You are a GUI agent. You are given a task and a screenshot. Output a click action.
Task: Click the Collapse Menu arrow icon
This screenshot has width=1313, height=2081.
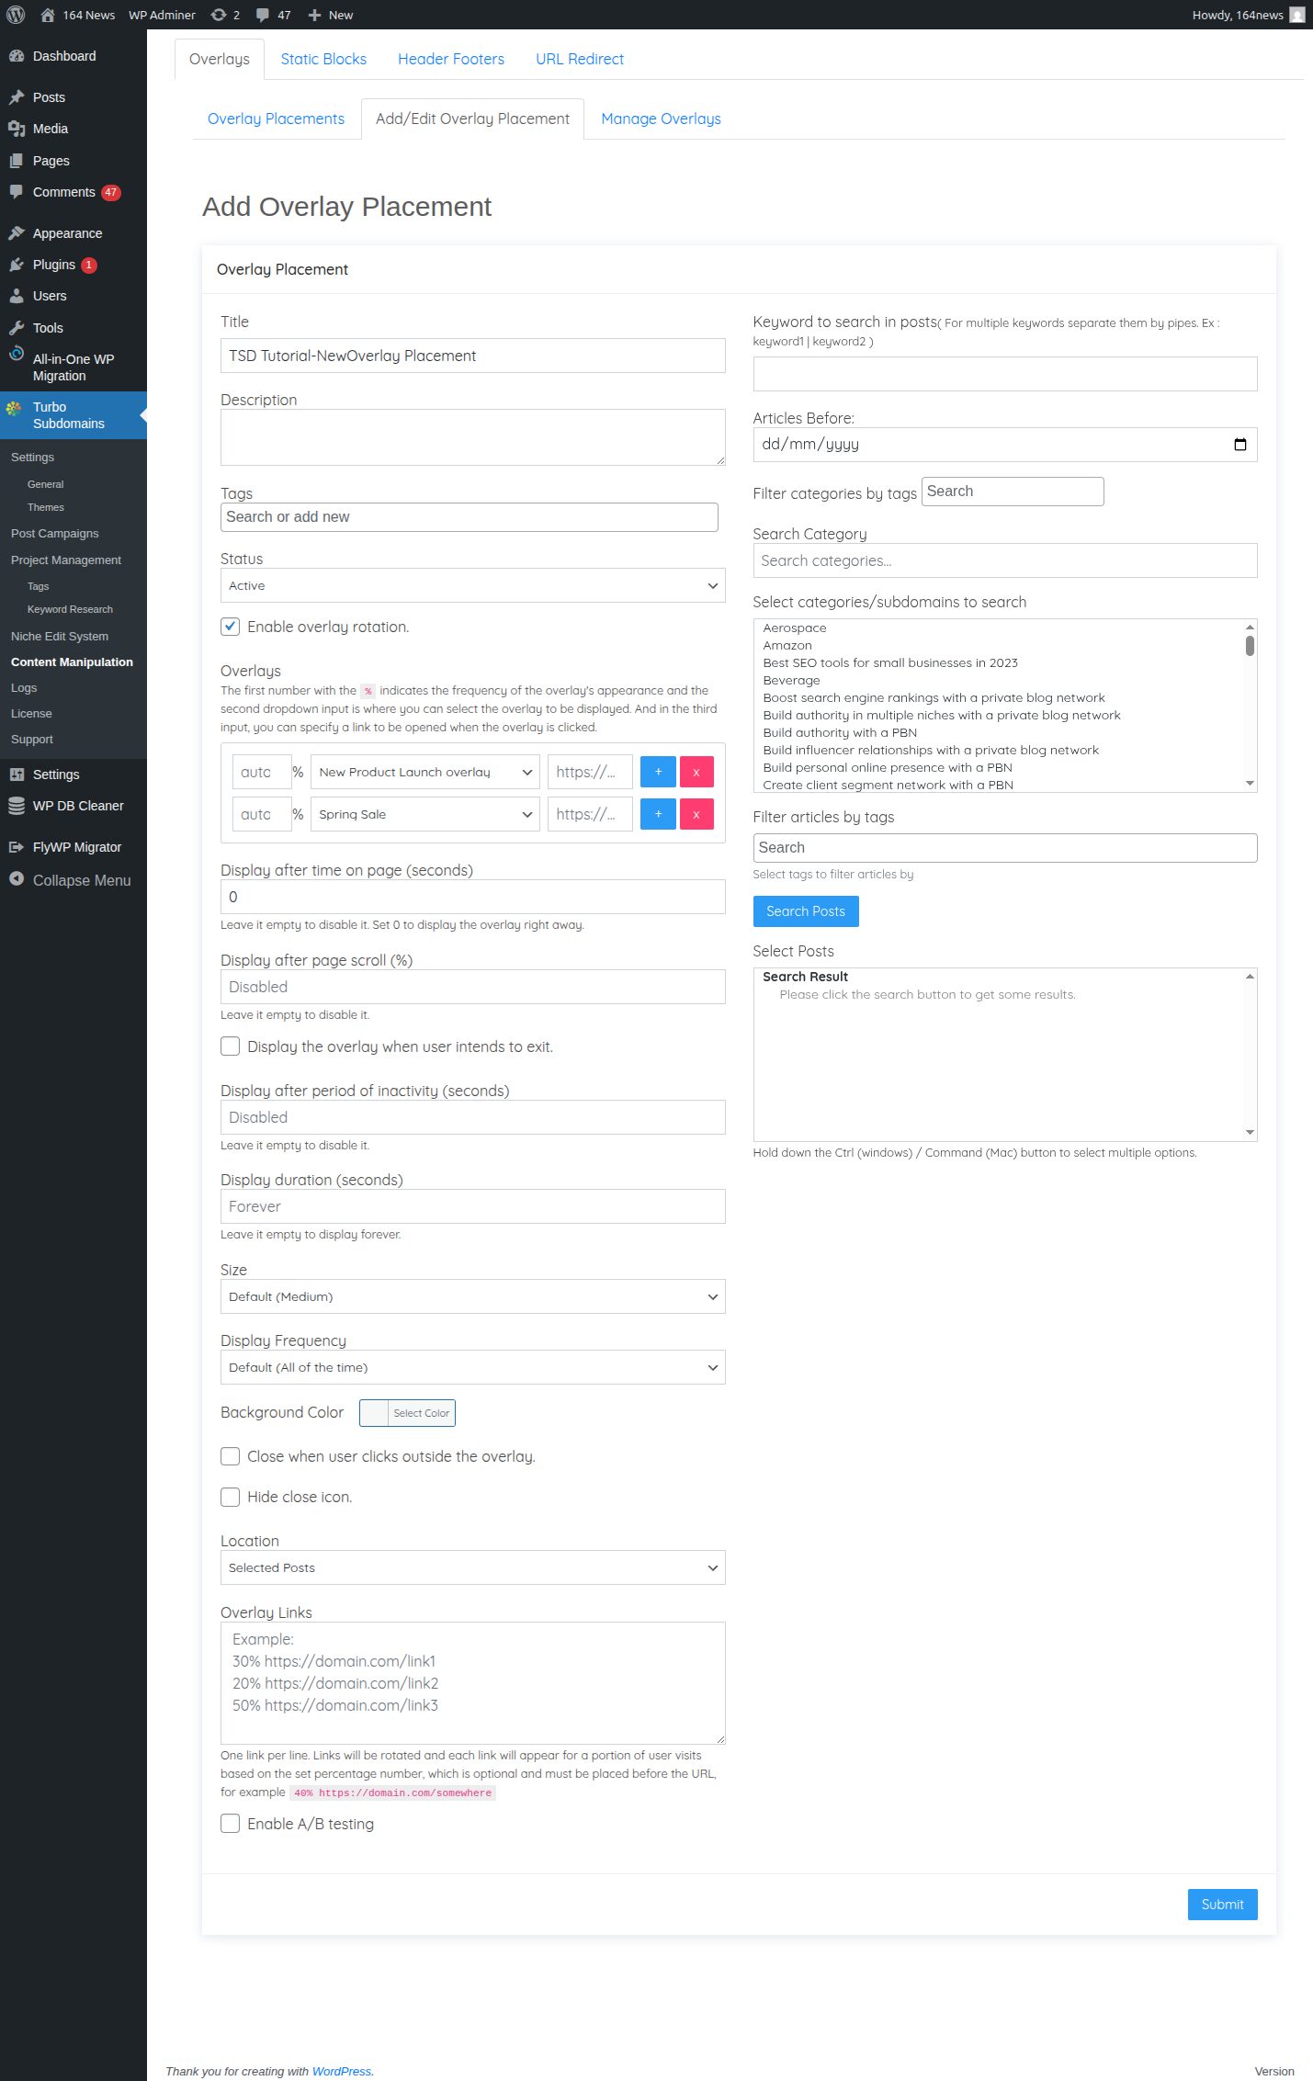17,879
